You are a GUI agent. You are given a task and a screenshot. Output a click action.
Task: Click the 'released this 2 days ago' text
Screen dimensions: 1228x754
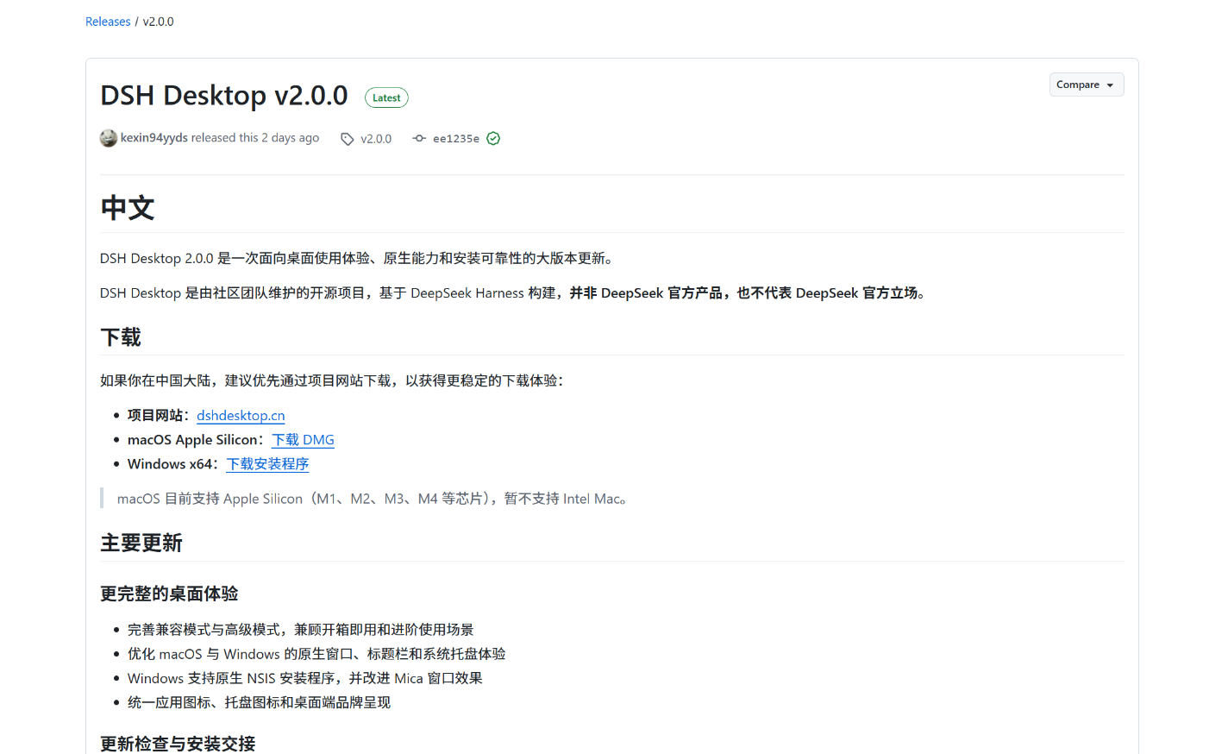click(255, 138)
